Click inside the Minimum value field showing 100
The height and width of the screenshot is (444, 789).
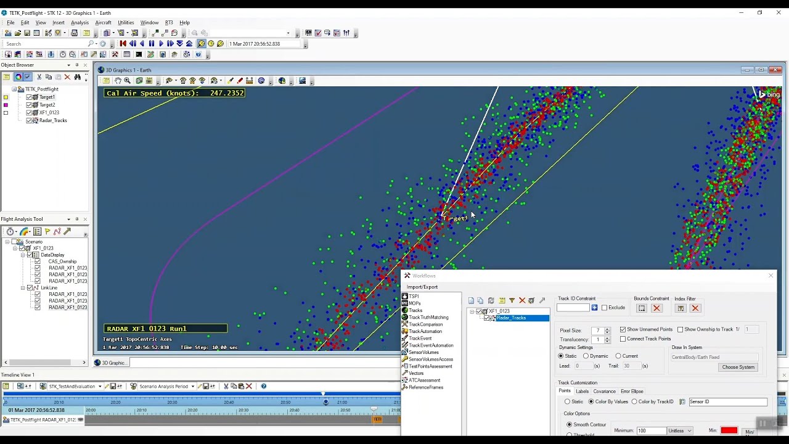click(652, 430)
